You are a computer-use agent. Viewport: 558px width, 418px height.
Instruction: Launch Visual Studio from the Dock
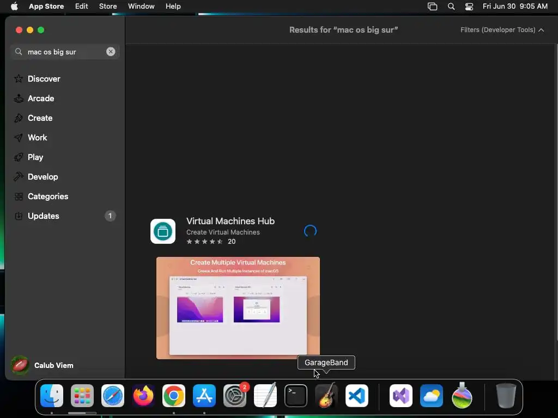(401, 396)
